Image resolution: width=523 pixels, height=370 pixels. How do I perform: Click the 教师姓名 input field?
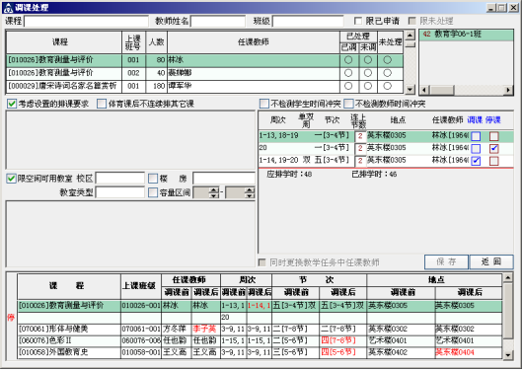click(218, 22)
